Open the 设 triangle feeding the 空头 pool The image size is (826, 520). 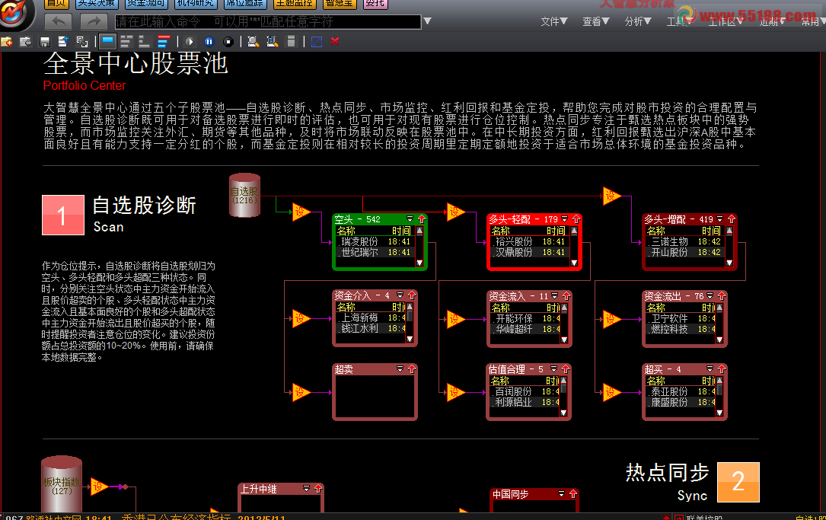[x=301, y=212]
